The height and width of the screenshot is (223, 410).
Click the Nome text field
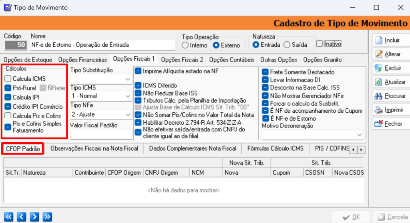click(103, 45)
